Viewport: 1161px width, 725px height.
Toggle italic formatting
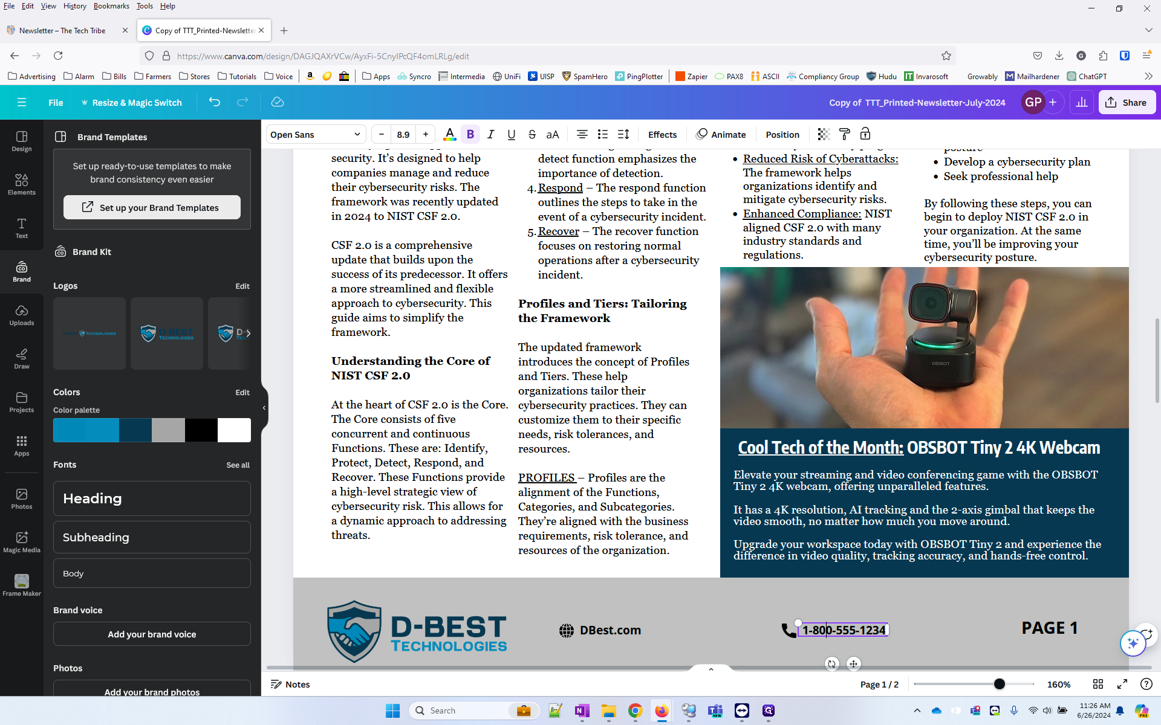[491, 134]
